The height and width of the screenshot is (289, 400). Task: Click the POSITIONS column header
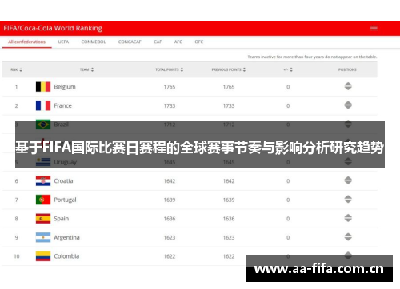click(x=347, y=69)
